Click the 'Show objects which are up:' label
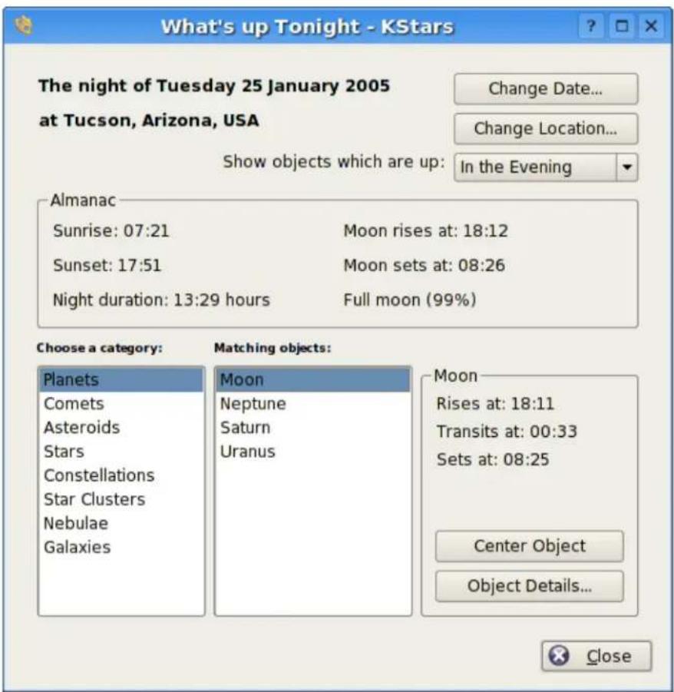The height and width of the screenshot is (692, 674). tap(334, 162)
